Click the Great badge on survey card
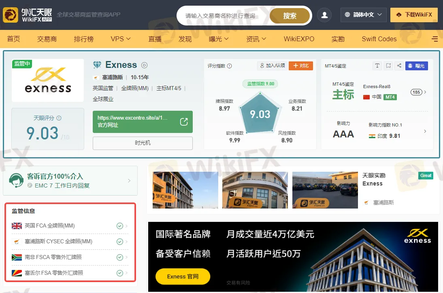 coord(426,175)
